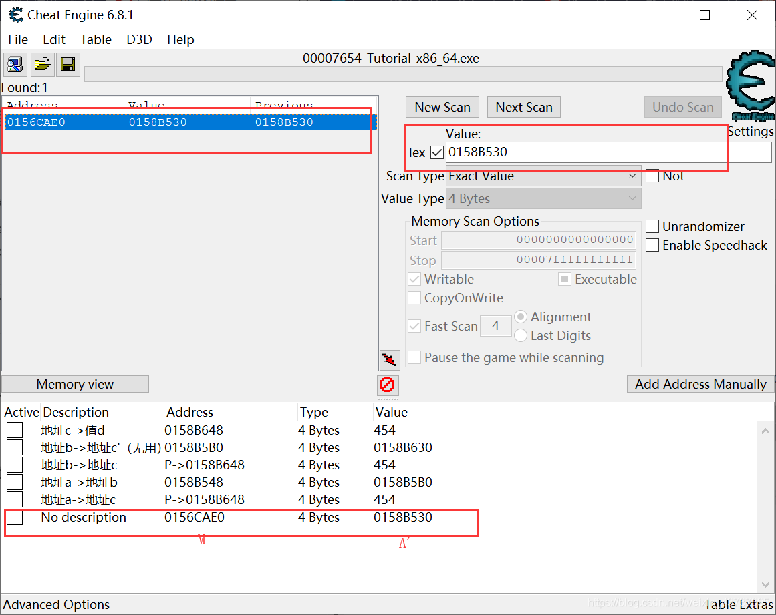The width and height of the screenshot is (776, 615).
Task: Click the Cheat Engine logo
Action: pyautogui.click(x=752, y=85)
